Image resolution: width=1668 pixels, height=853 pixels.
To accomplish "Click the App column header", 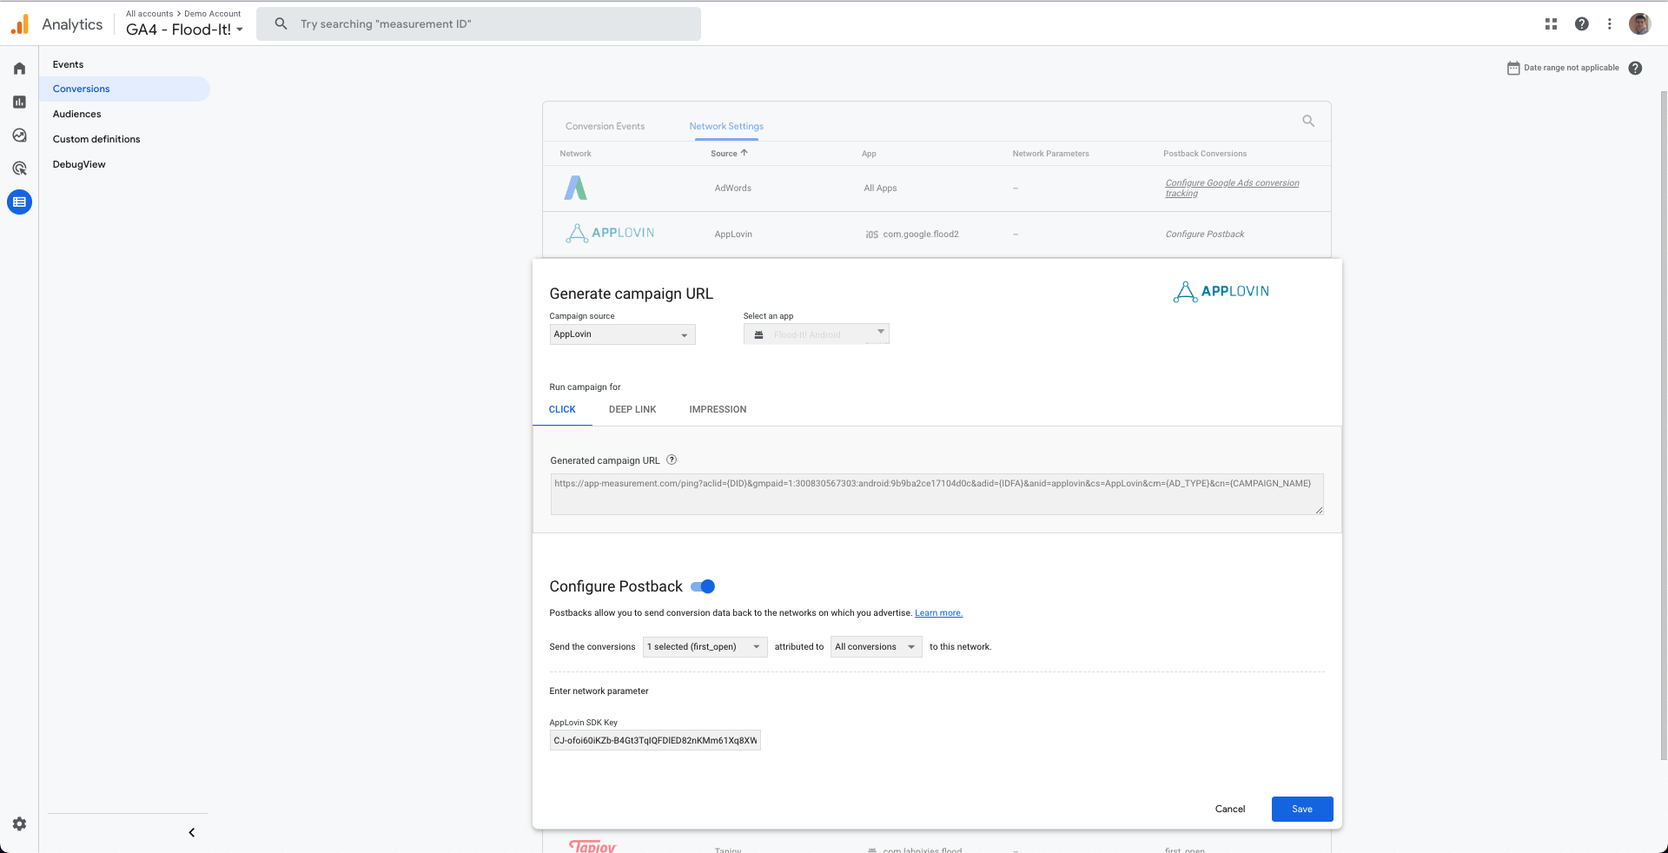I will point(869,154).
